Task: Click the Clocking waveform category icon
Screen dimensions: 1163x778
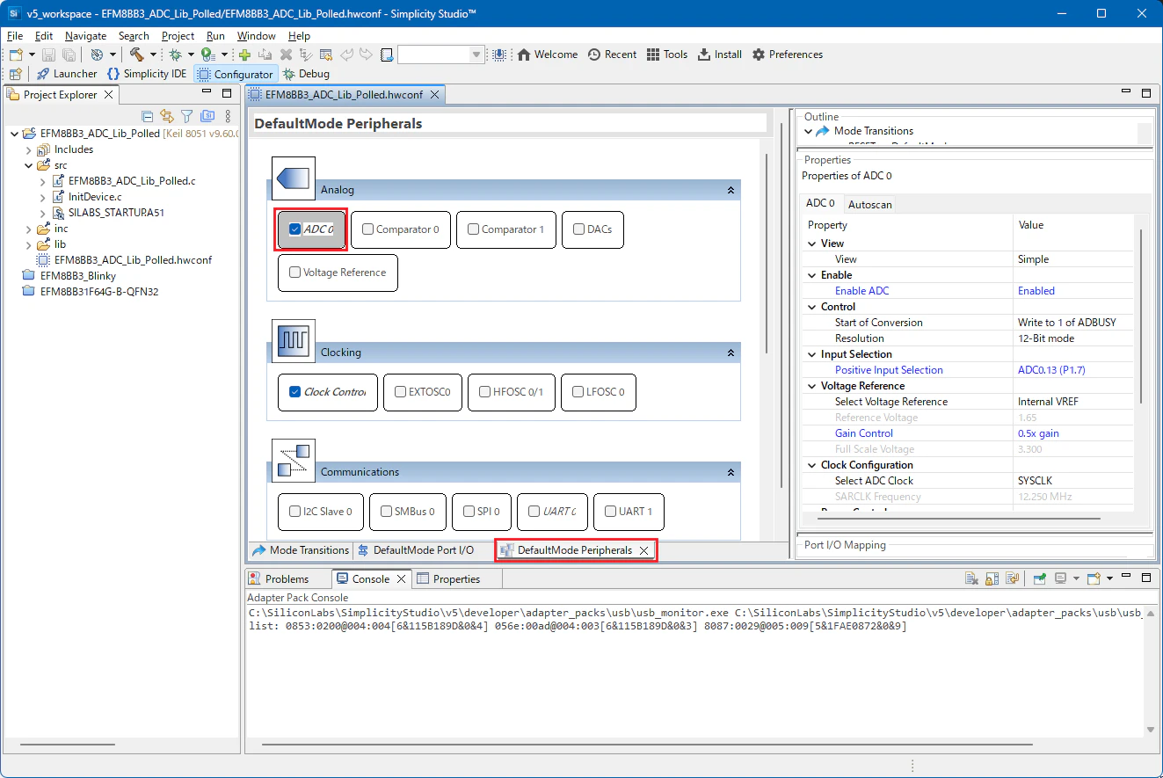Action: (x=294, y=341)
